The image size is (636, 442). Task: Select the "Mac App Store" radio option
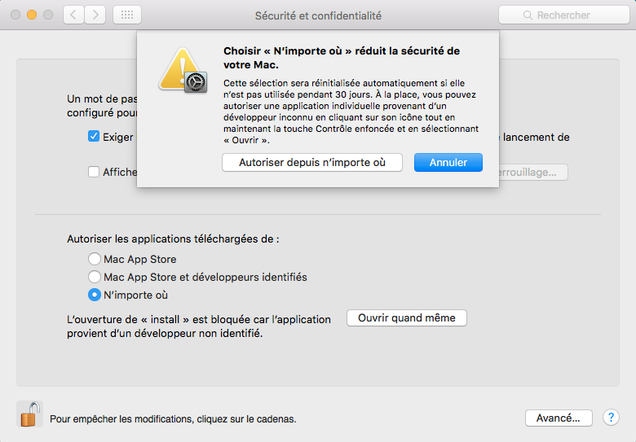coord(94,259)
